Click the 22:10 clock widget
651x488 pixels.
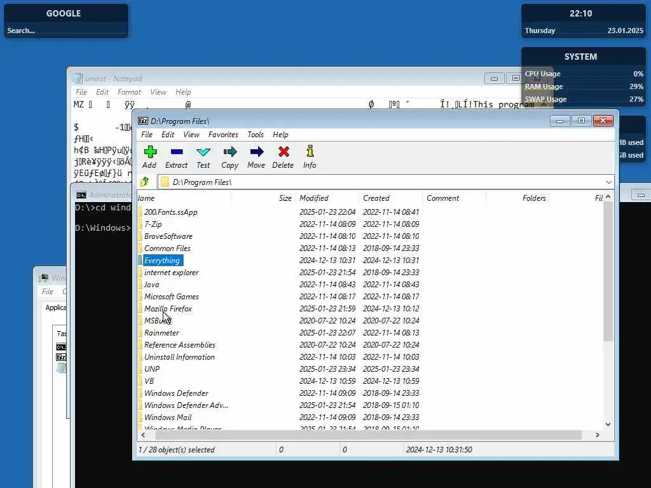click(x=580, y=13)
